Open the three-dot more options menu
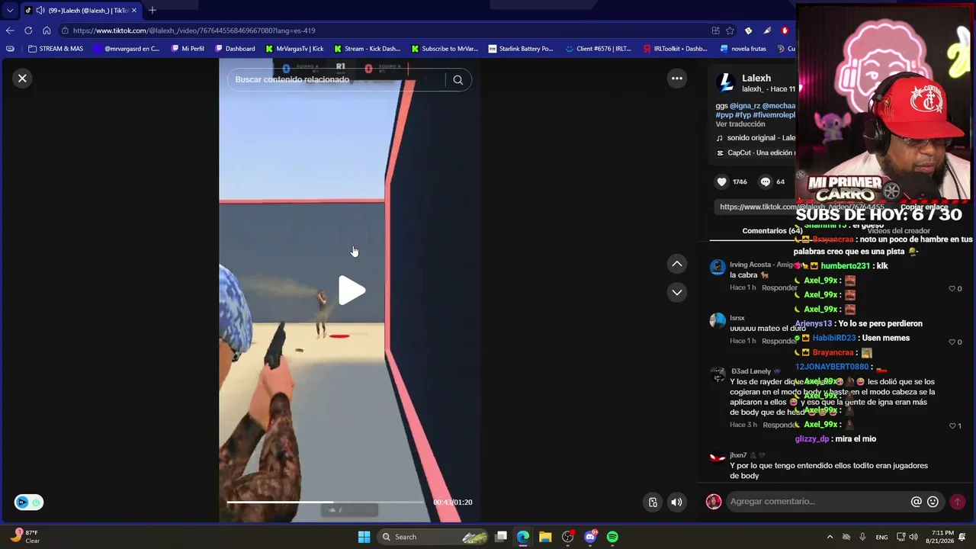Viewport: 976px width, 549px height. pos(676,78)
